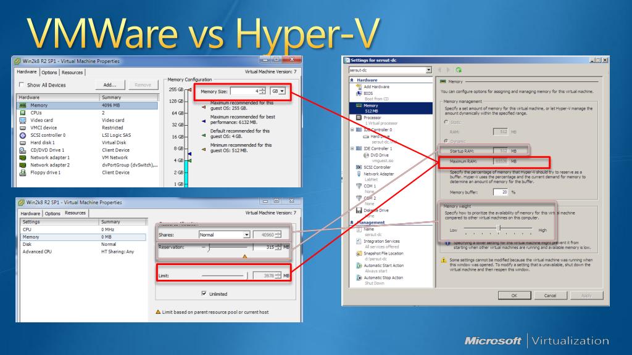Switch to Hardware tab in top VMware window
Viewport: 632px width, 355px height.
27,71
